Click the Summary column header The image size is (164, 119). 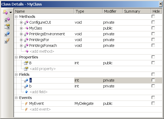137,11
